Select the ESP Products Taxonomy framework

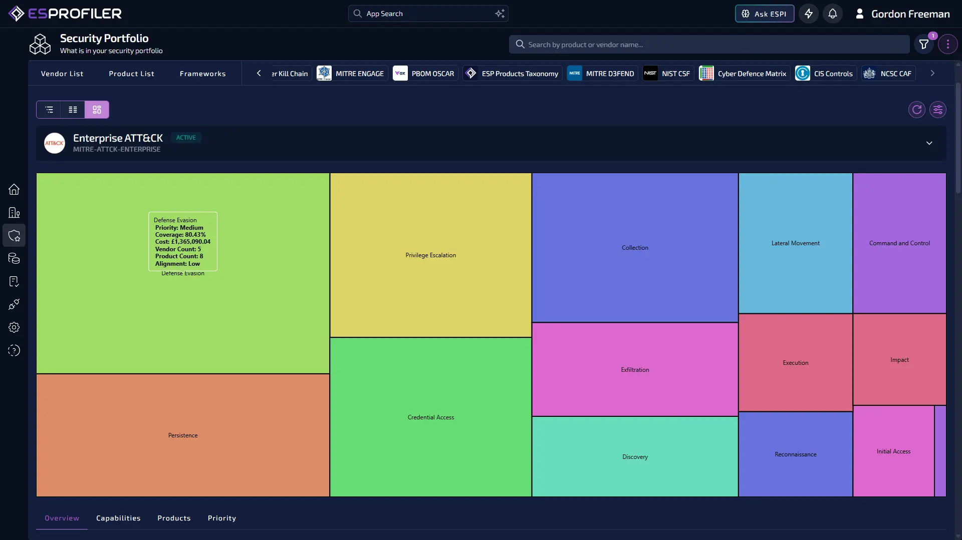point(512,73)
